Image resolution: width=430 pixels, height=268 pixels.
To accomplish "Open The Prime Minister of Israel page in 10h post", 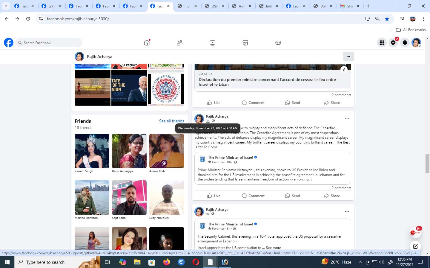I will 230,158.
